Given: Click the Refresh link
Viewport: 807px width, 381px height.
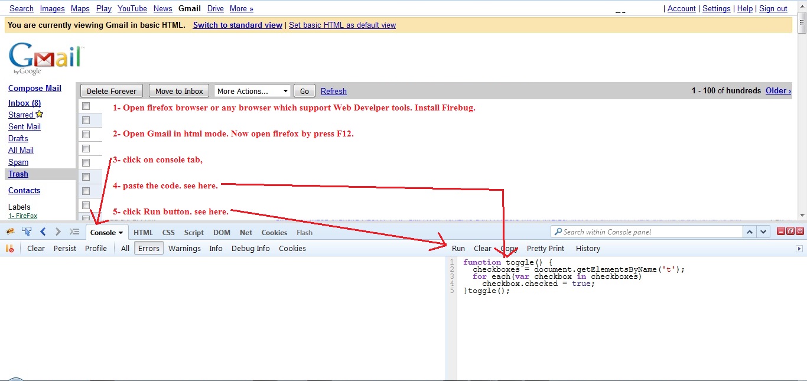Looking at the screenshot, I should pyautogui.click(x=334, y=91).
